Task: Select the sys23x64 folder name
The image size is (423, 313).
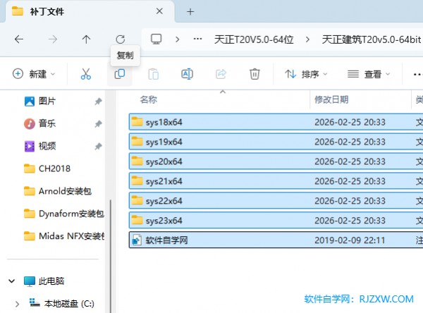Action: 164,221
